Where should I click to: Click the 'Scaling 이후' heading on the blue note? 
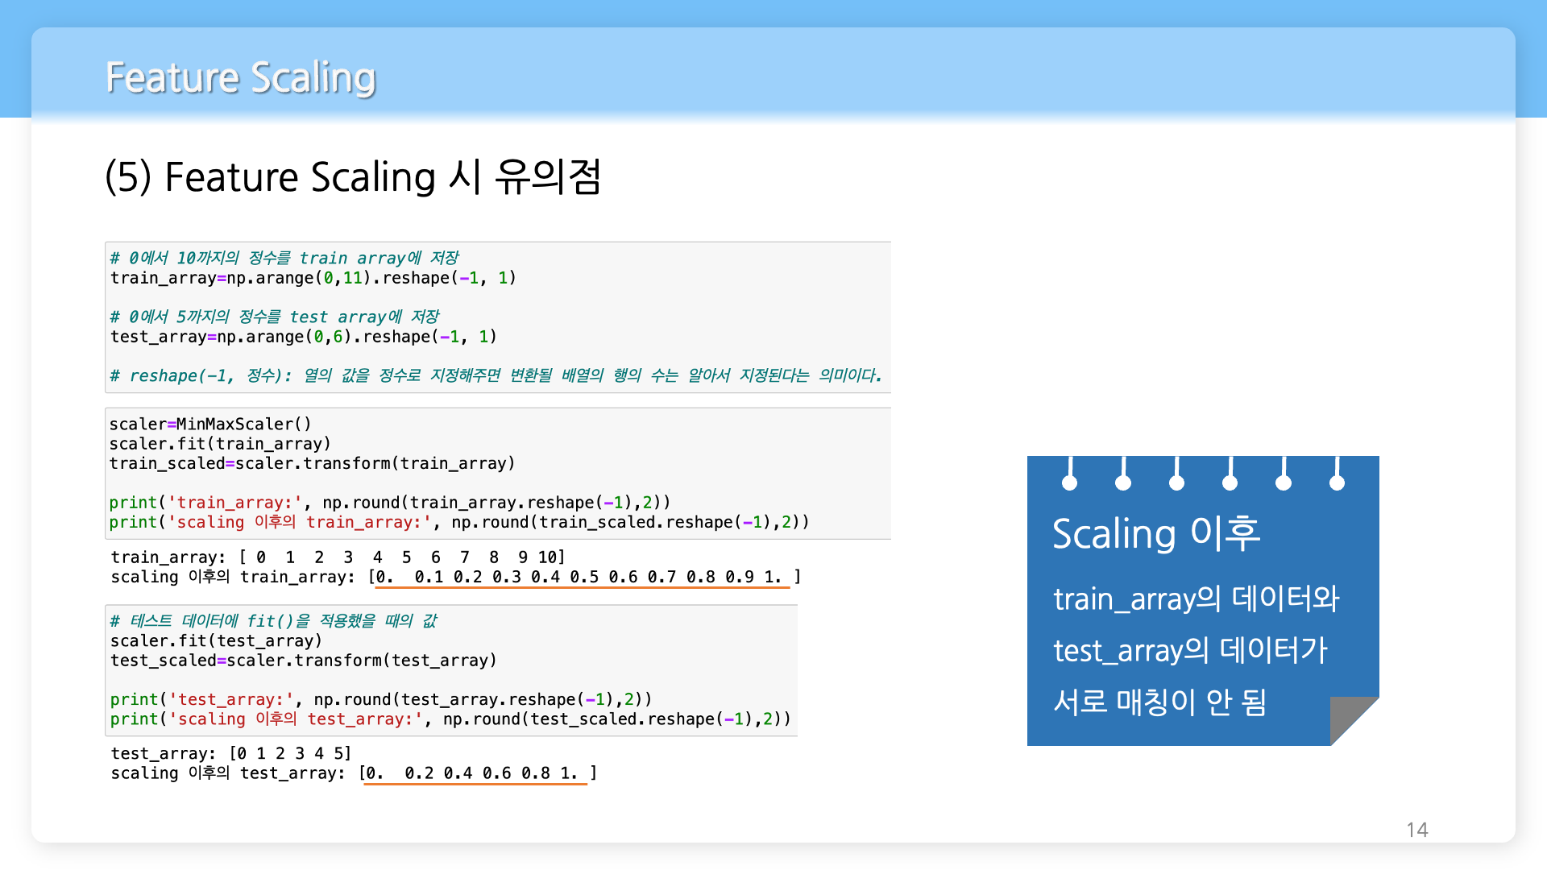click(1155, 534)
